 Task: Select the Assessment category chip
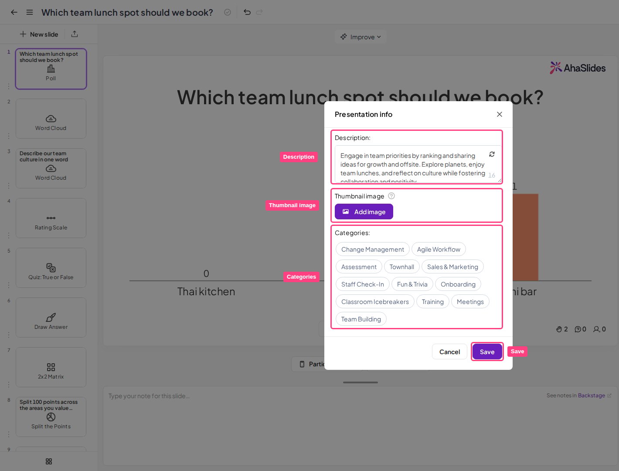click(x=359, y=267)
